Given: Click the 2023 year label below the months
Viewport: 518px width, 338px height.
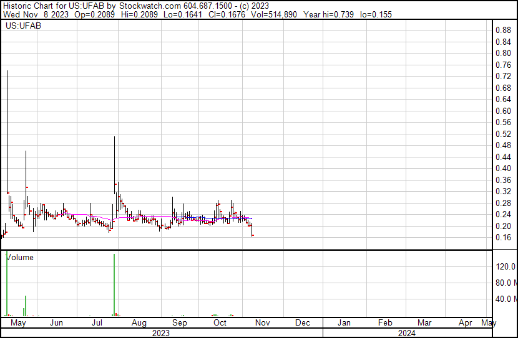Looking at the screenshot, I should pyautogui.click(x=161, y=333).
